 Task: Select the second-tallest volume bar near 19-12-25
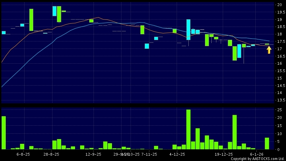coord(235,132)
